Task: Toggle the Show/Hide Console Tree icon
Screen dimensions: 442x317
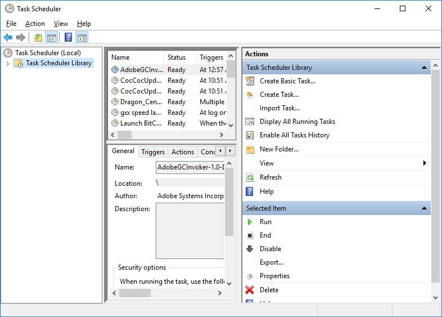Action: pyautogui.click(x=52, y=37)
